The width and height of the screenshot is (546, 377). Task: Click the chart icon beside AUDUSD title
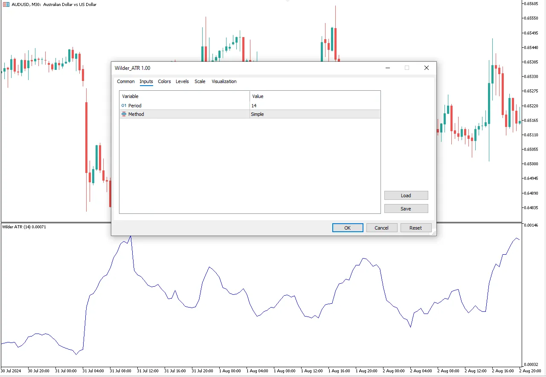click(6, 5)
